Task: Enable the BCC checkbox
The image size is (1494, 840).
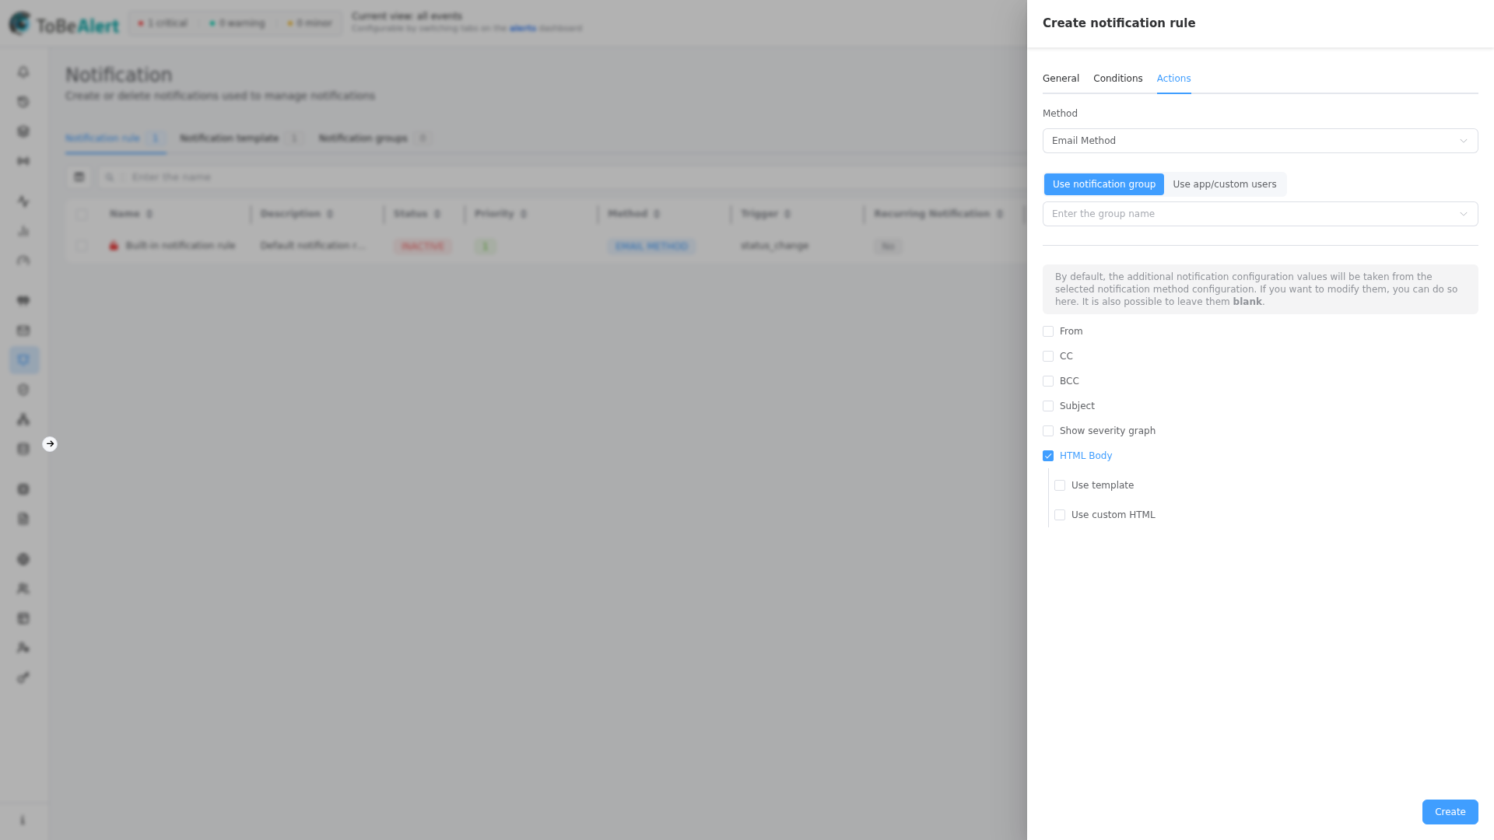Action: click(x=1048, y=381)
